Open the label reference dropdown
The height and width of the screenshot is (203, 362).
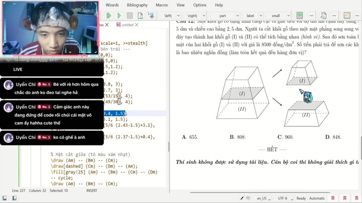(x=260, y=16)
